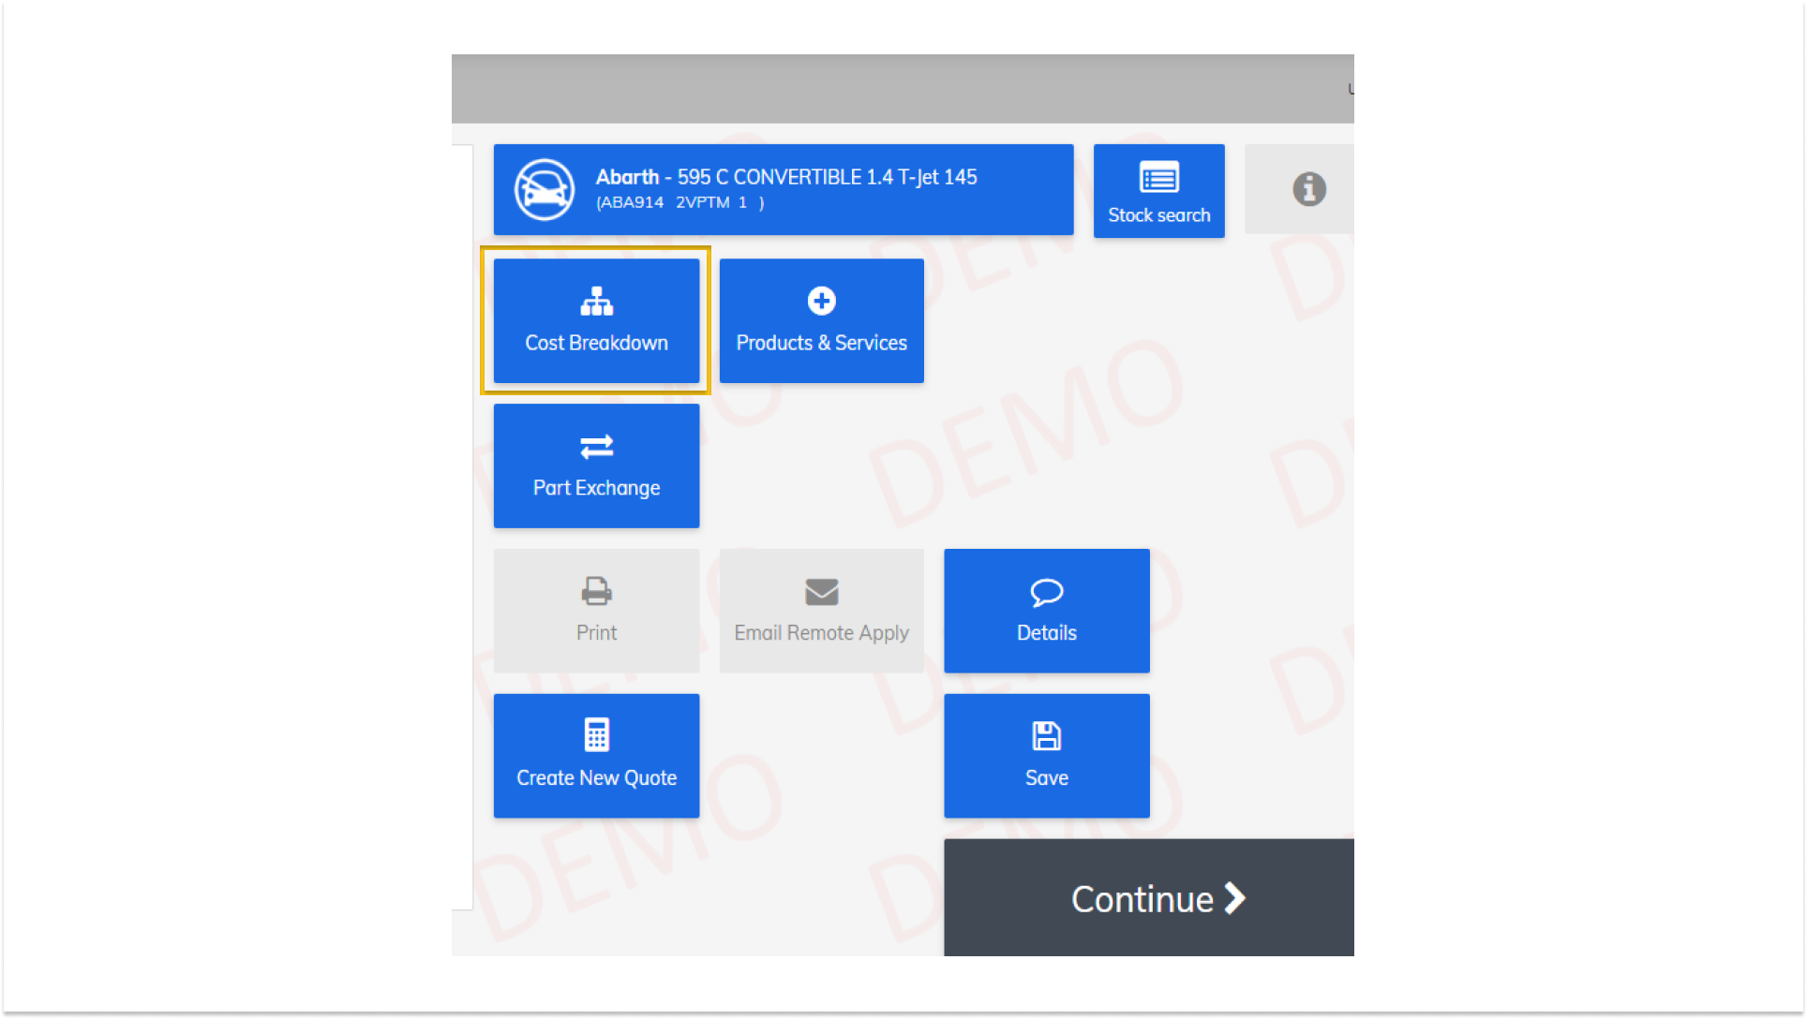Click the car icon in vehicle banner
This screenshot has height=1019, width=1807.
click(544, 189)
